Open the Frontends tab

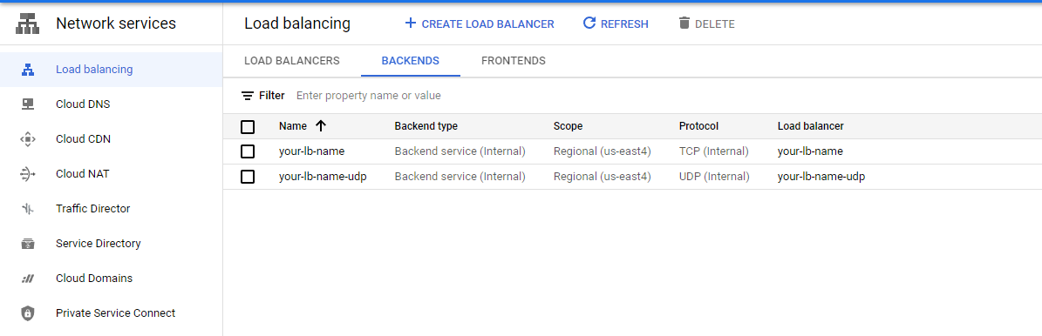pos(513,60)
